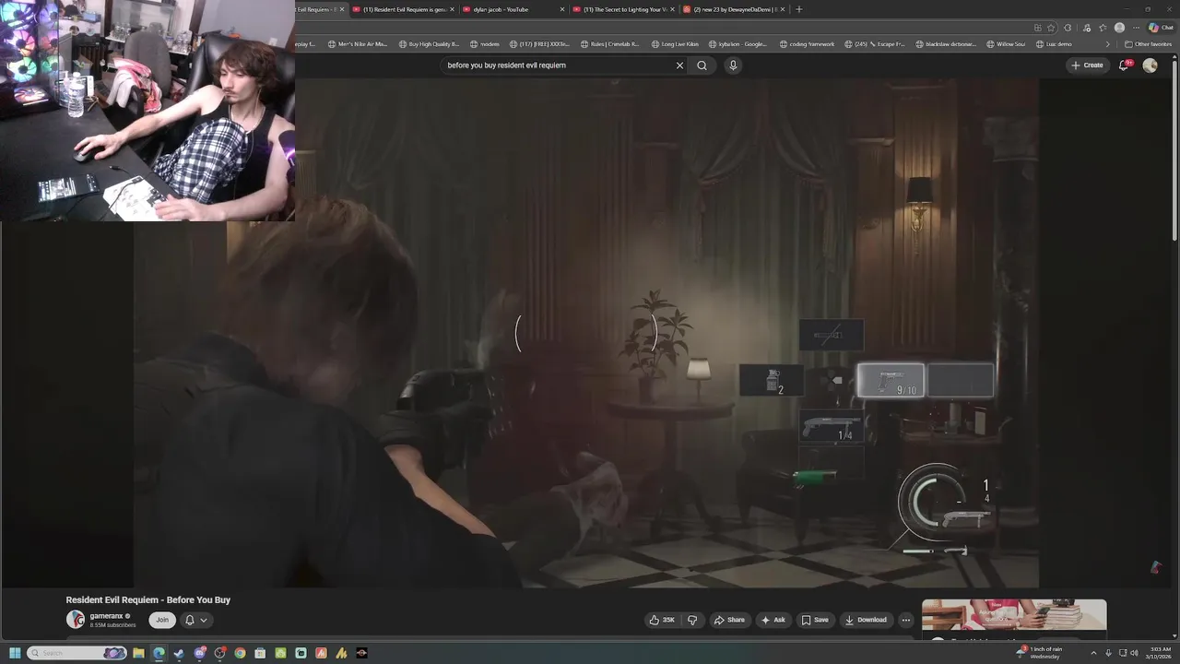Viewport: 1180px width, 664px height.
Task: Open the notification bell dropdown for gameranx
Action: pos(195,620)
